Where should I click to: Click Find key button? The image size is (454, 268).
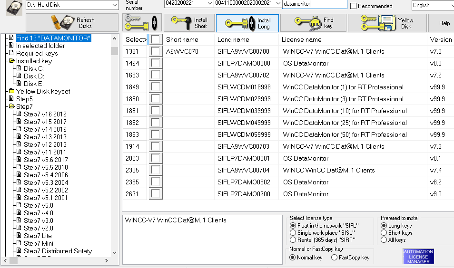[x=313, y=22]
